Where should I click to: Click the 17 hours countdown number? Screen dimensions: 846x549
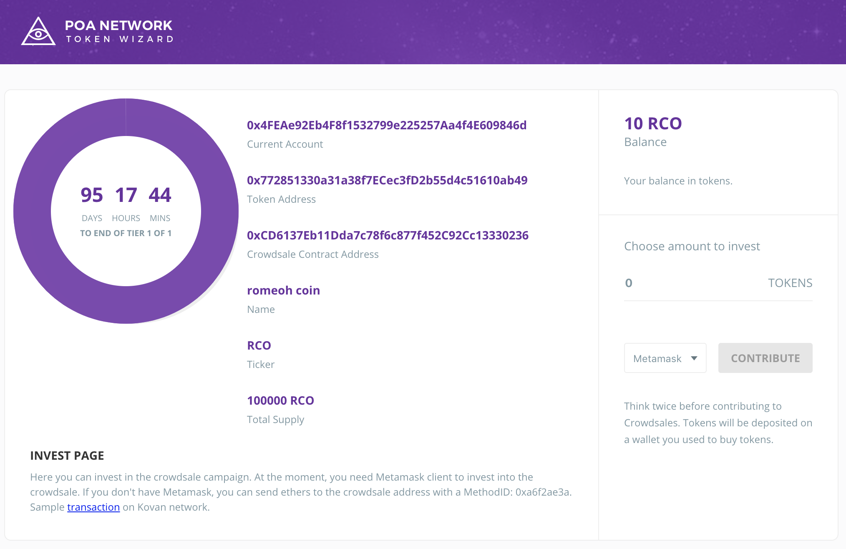(x=126, y=195)
